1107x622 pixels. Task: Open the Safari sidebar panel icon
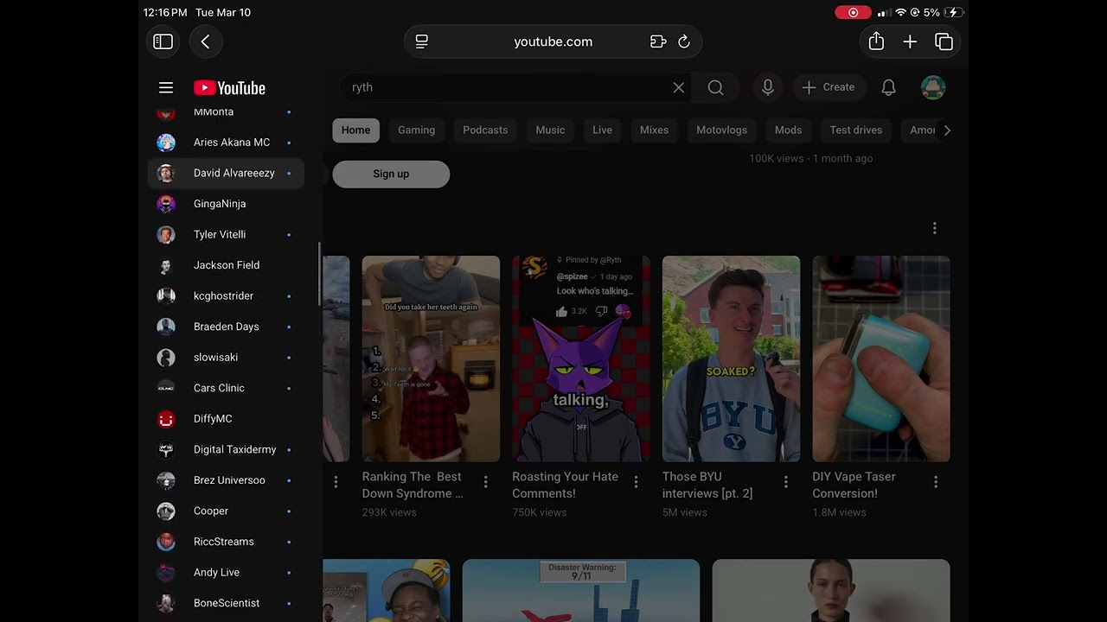(x=163, y=41)
